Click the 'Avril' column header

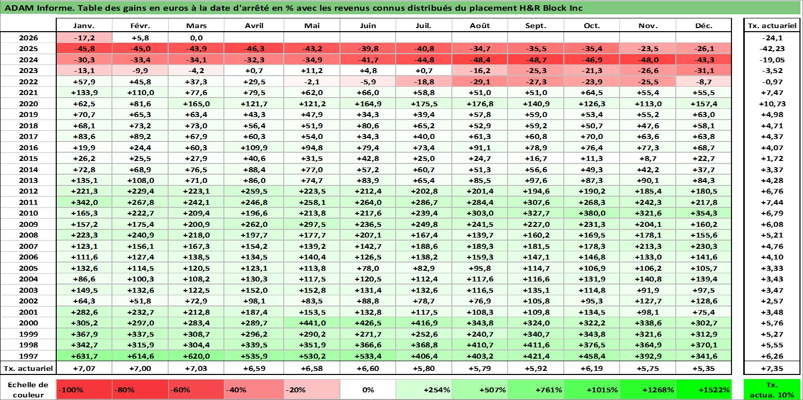pos(254,26)
